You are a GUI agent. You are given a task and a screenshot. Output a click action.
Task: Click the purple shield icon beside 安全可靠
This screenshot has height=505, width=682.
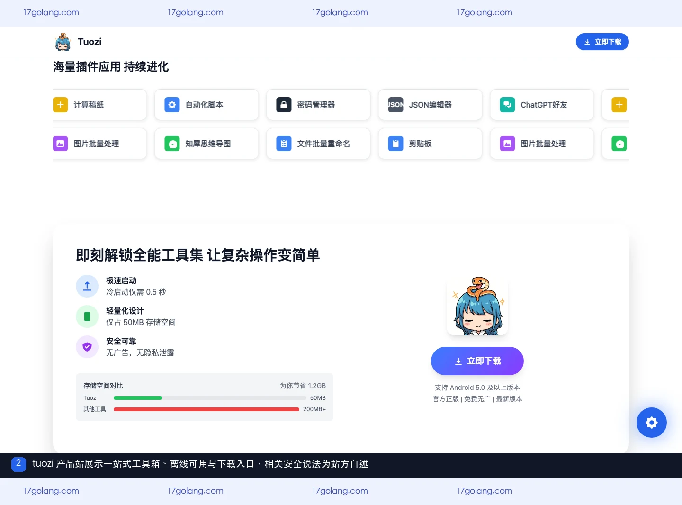87,347
